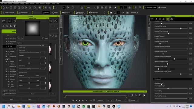Open the Render menu
The width and height of the screenshot is (194, 109).
pyautogui.click(x=32, y=4)
